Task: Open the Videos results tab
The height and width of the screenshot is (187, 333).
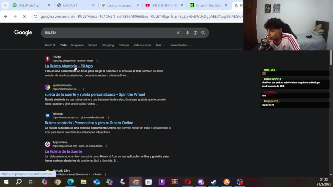Action: [93, 45]
